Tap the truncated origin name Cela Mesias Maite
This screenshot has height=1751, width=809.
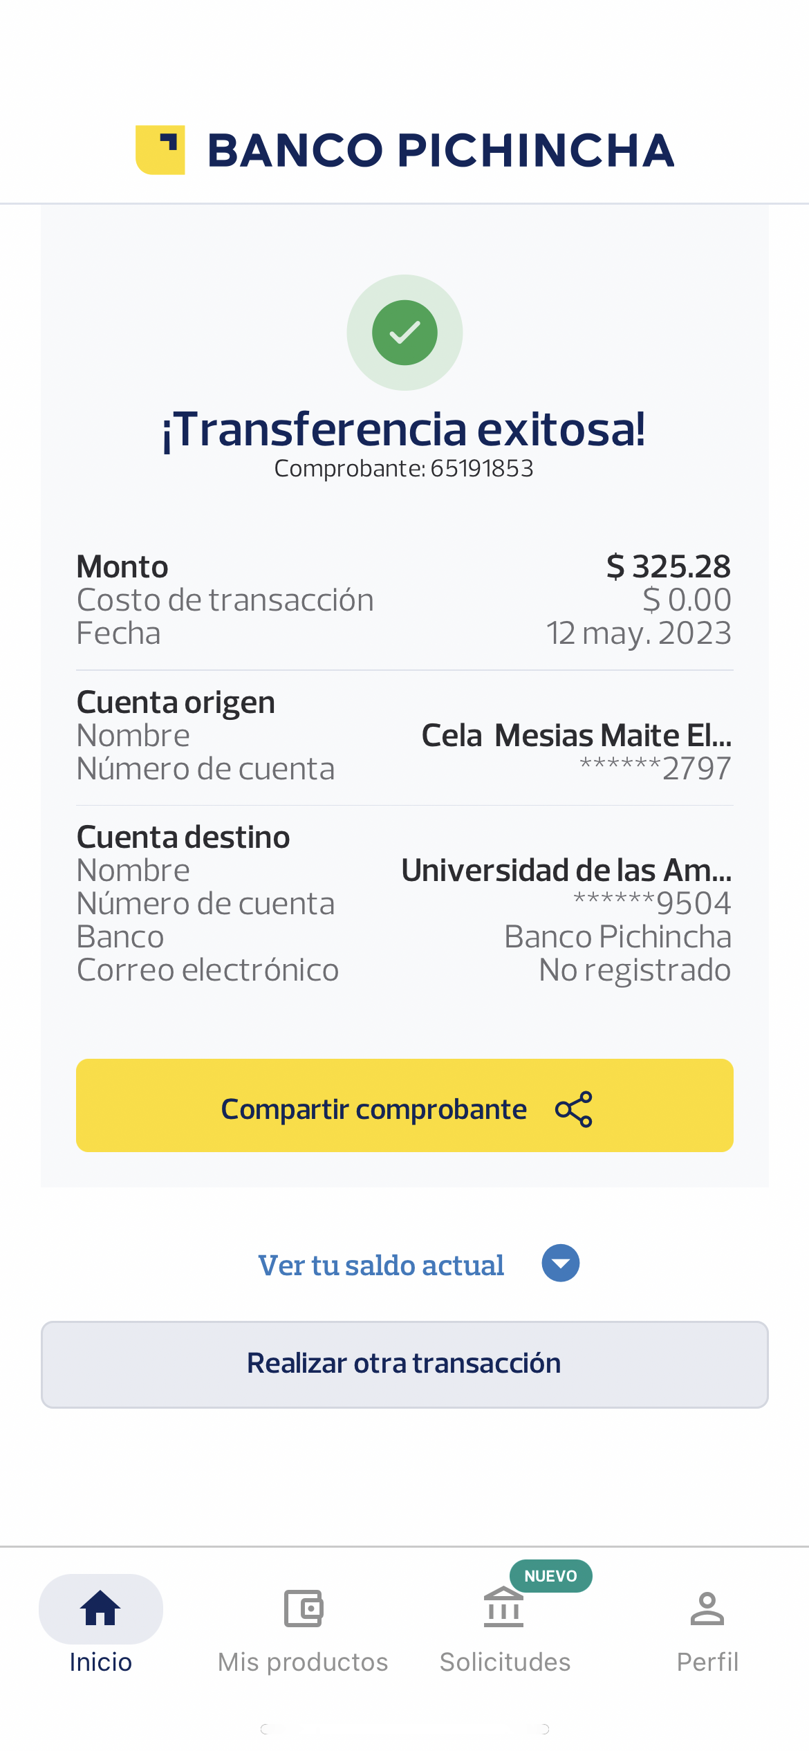point(577,735)
